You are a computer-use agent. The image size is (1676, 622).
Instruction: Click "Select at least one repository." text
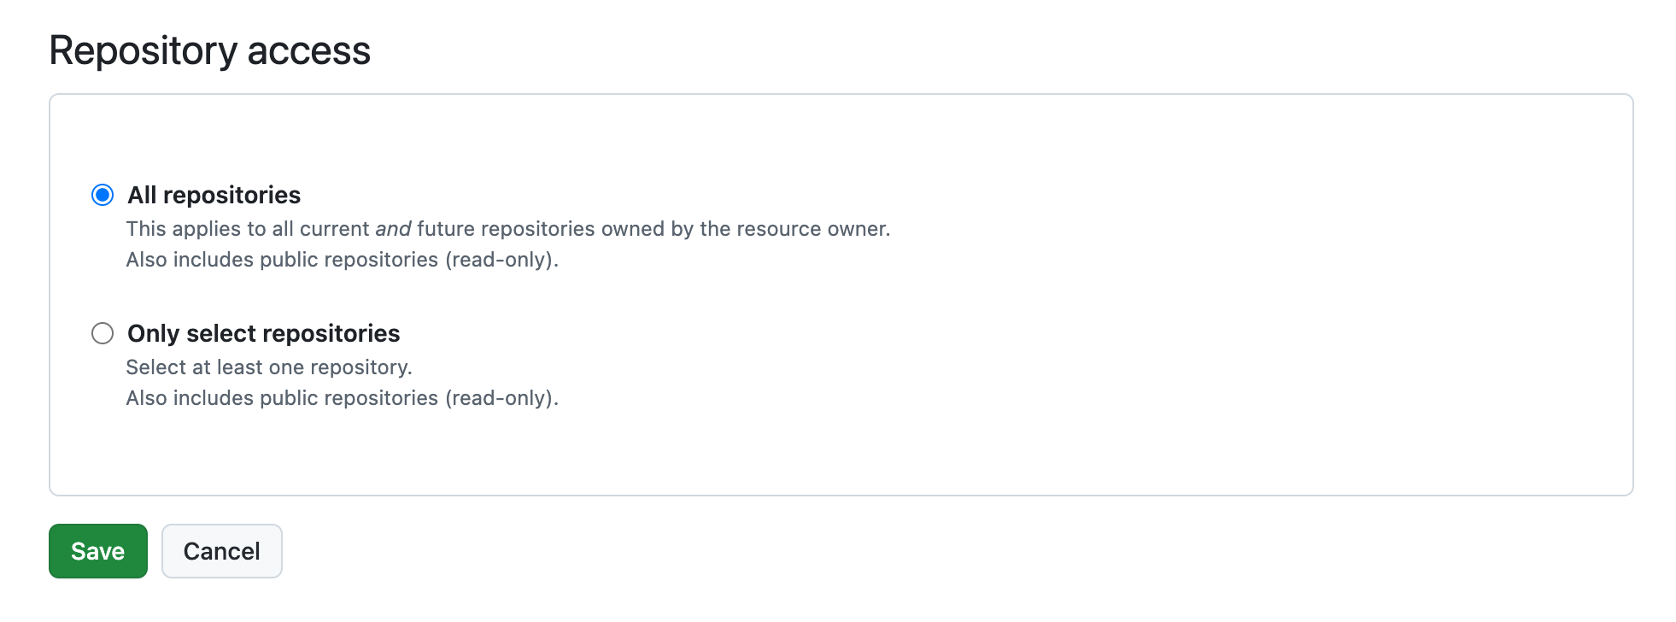(x=269, y=367)
